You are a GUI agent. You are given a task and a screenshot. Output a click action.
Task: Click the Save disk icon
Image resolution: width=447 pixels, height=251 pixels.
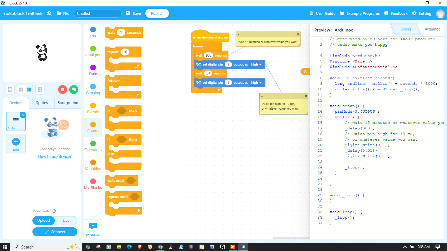point(128,13)
